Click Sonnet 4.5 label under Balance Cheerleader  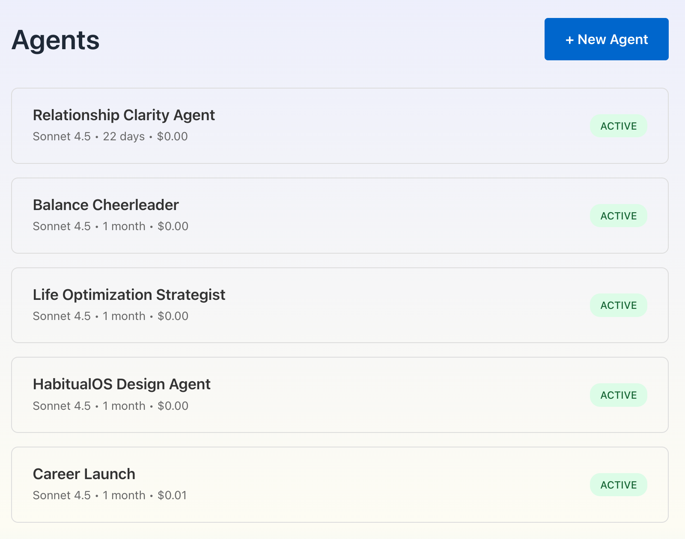[62, 226]
